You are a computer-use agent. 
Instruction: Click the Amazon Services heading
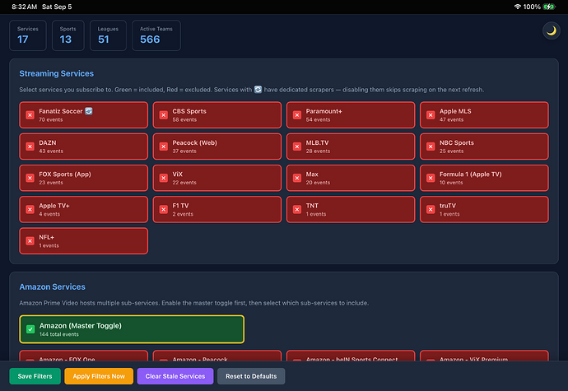pyautogui.click(x=52, y=286)
